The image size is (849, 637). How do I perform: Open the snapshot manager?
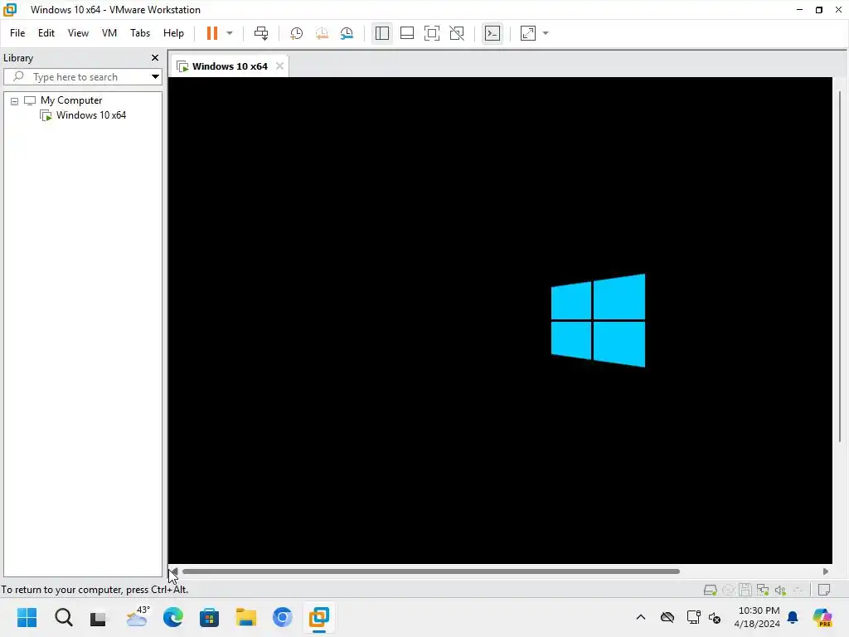[x=347, y=33]
